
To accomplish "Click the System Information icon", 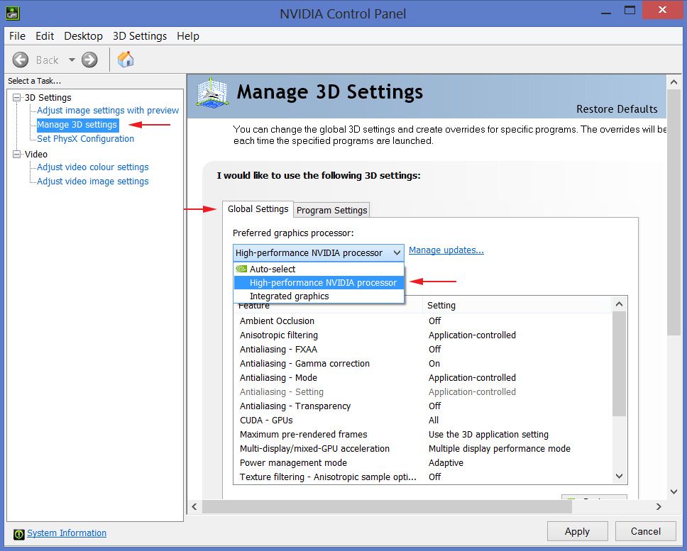I will point(19,534).
